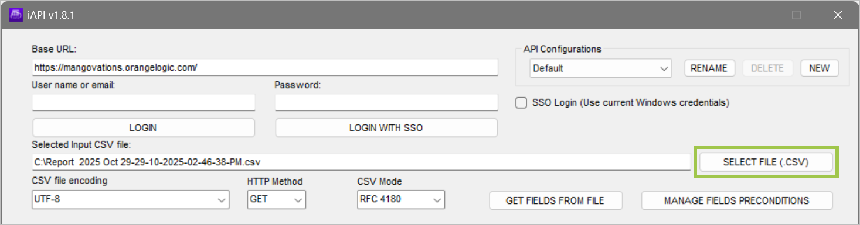Click the NEW configuration button
The image size is (860, 225).
[820, 68]
